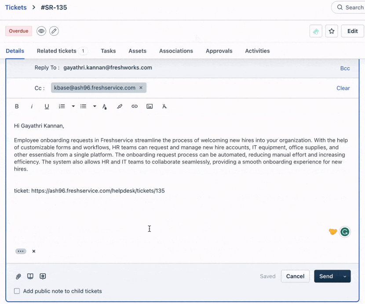Insert a bulleted list
This screenshot has width=365, height=304.
[x=84, y=107]
